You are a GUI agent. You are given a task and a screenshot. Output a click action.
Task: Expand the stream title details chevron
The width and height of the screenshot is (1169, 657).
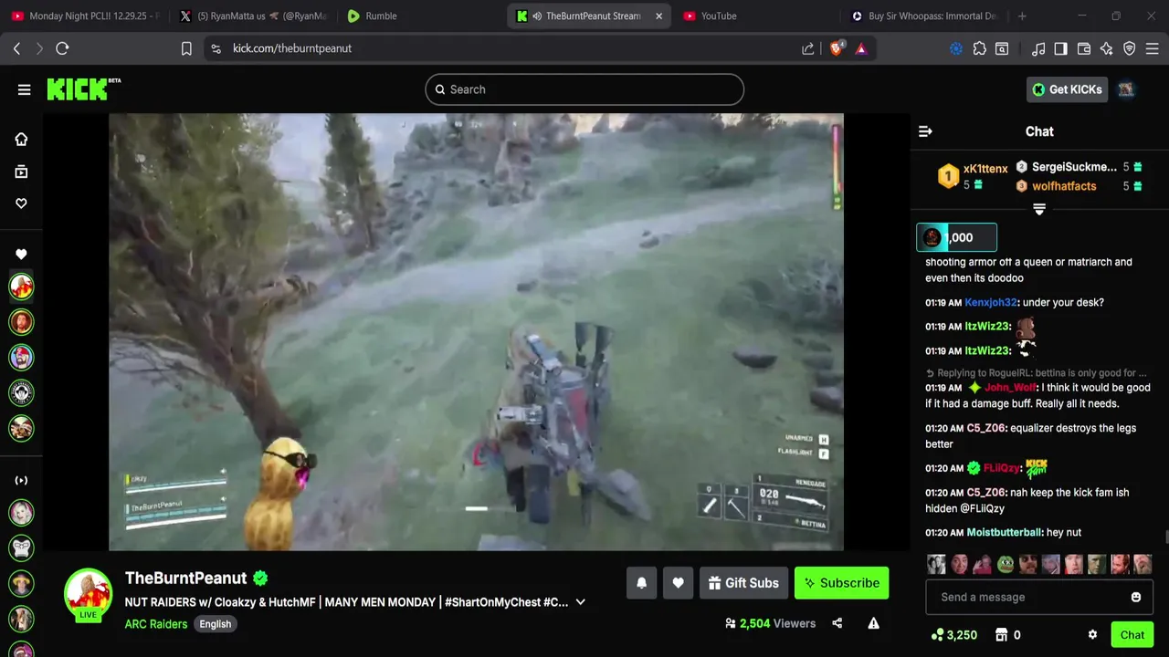point(580,602)
